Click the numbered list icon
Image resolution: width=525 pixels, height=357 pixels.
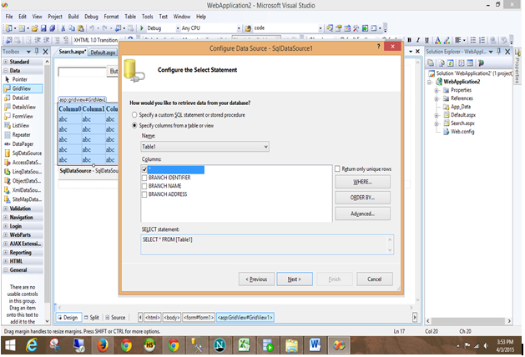pos(482,40)
